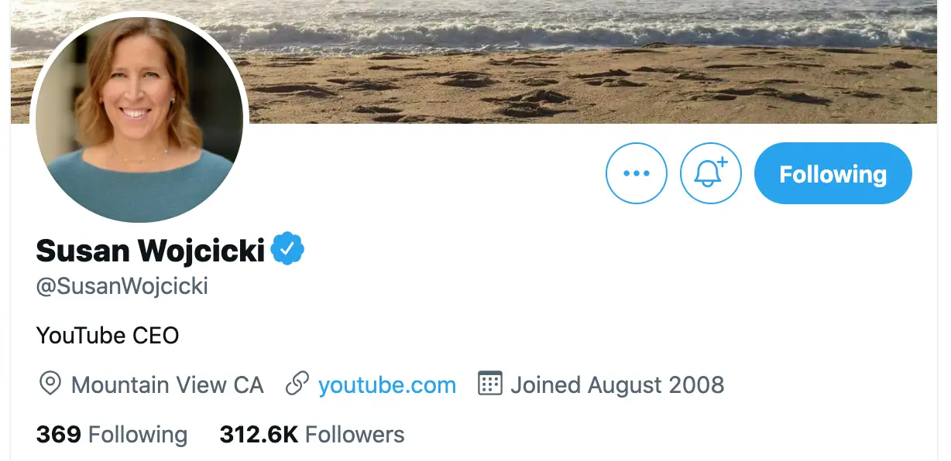The height and width of the screenshot is (461, 951).
Task: Click the Mountain View CA location text
Action: tap(167, 384)
